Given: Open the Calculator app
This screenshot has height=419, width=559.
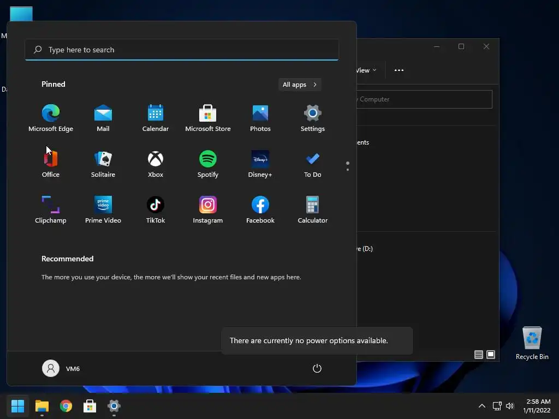Looking at the screenshot, I should pos(313,210).
